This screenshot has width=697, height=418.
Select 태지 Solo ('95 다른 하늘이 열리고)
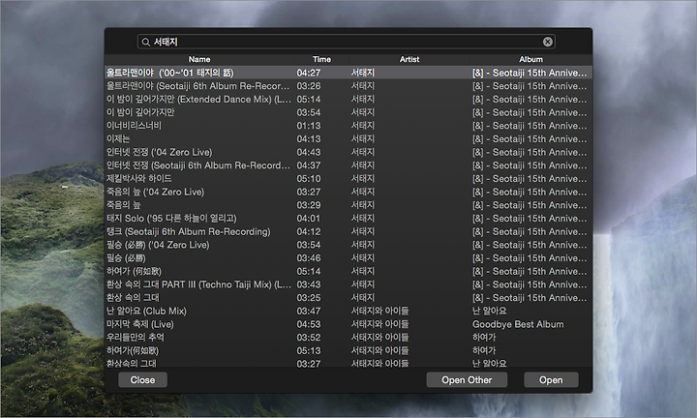tap(348, 218)
